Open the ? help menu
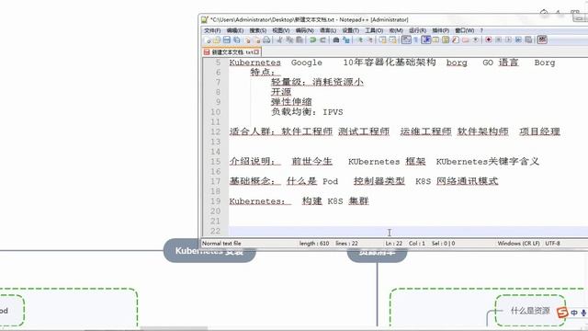Viewport: 588px width, 331px height. pyautogui.click(x=481, y=30)
